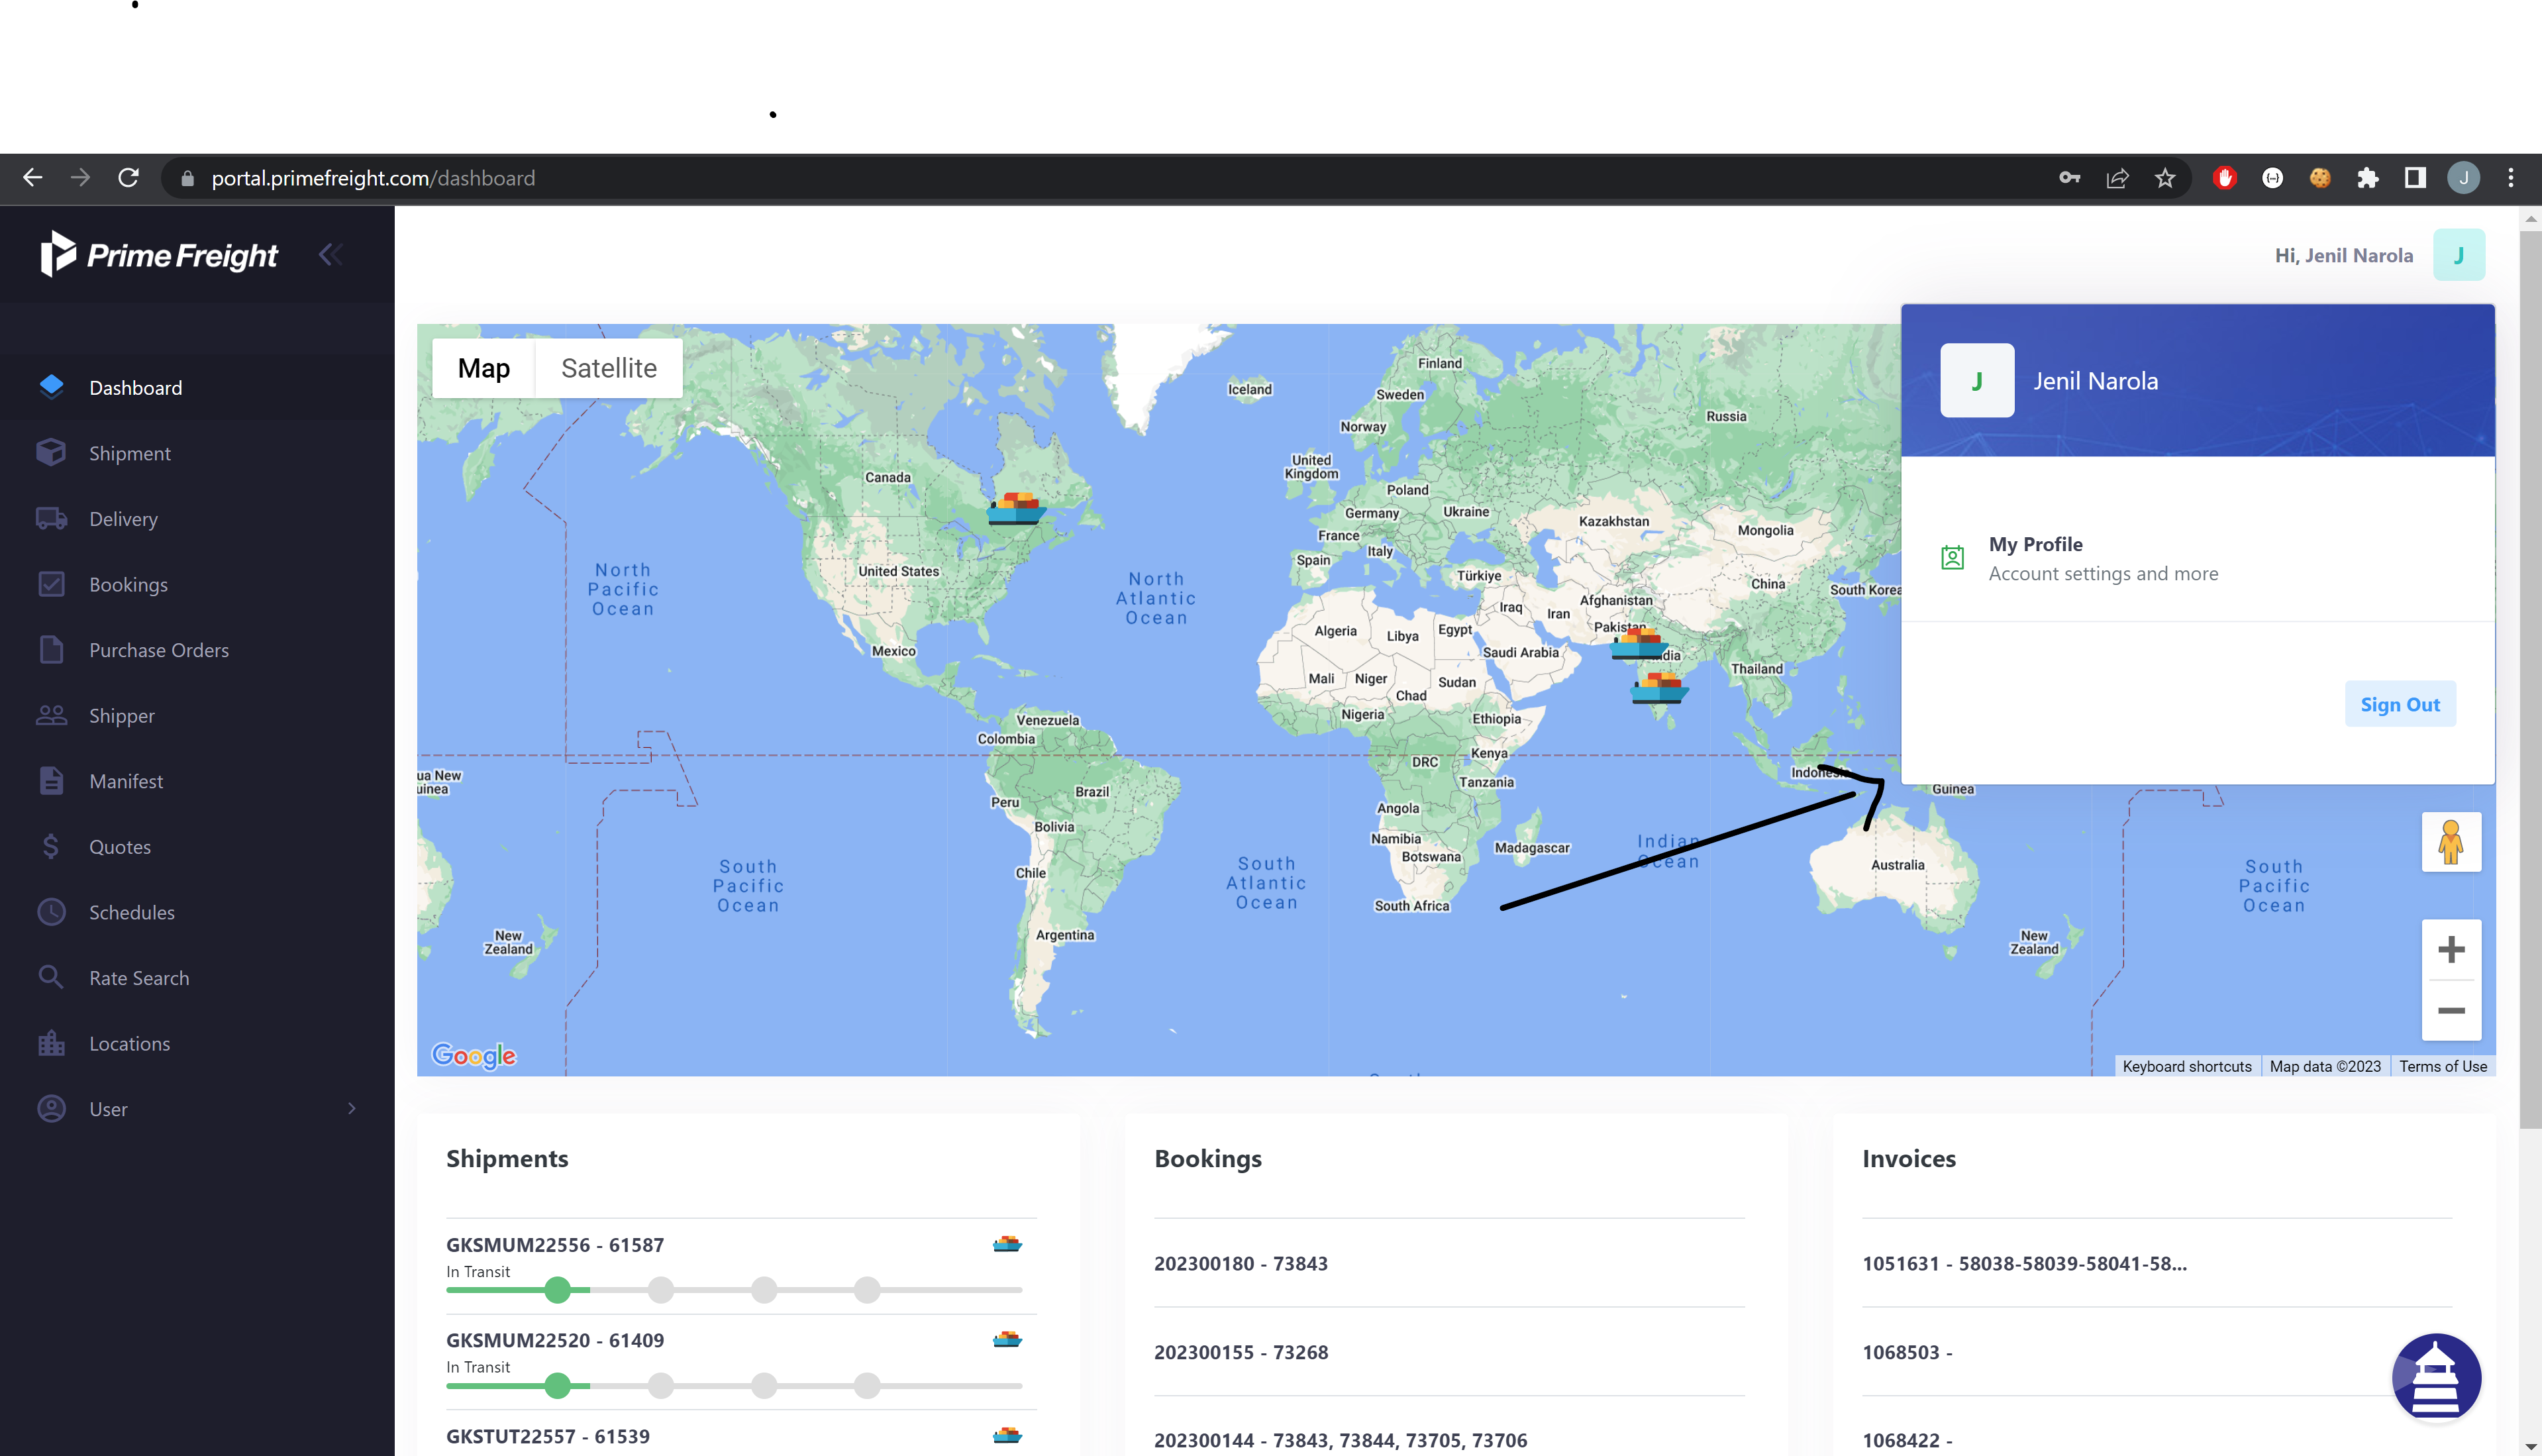
Task: Open Shipment in the sidebar
Action: (130, 453)
